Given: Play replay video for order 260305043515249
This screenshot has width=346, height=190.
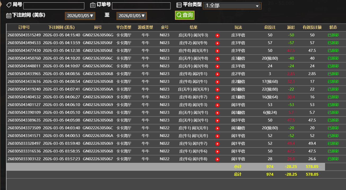Looking at the screenshot, I should pyautogui.click(x=217, y=35).
